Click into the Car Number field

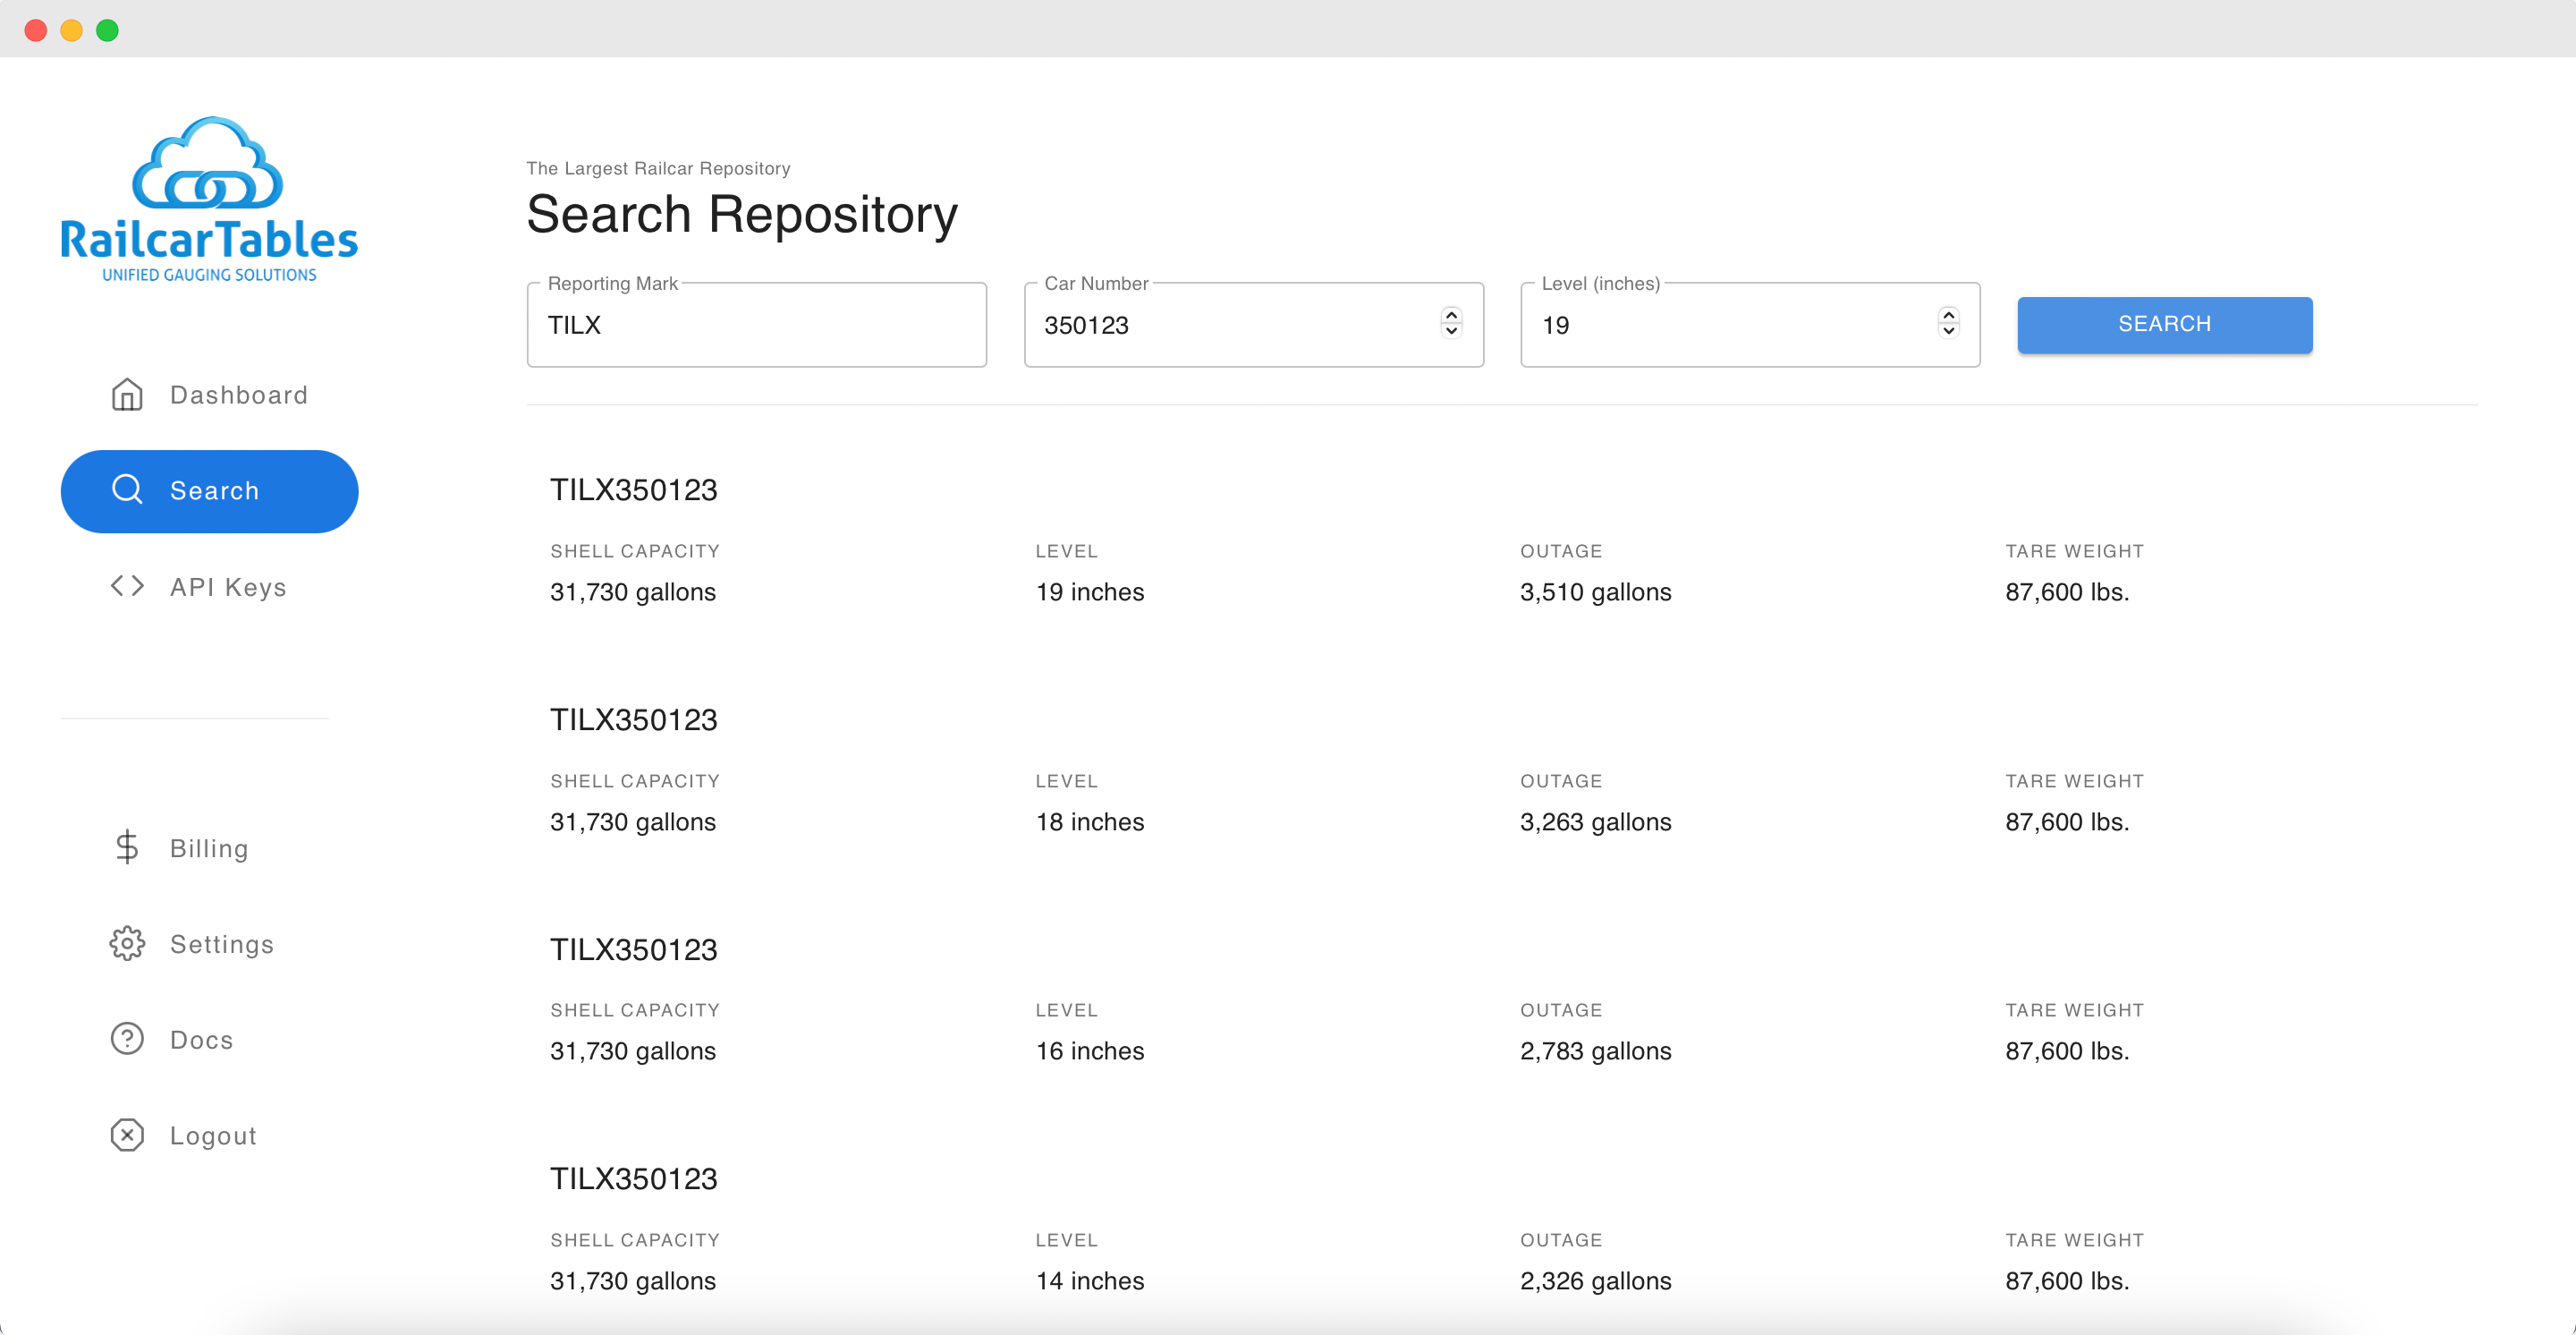[x=1230, y=325]
